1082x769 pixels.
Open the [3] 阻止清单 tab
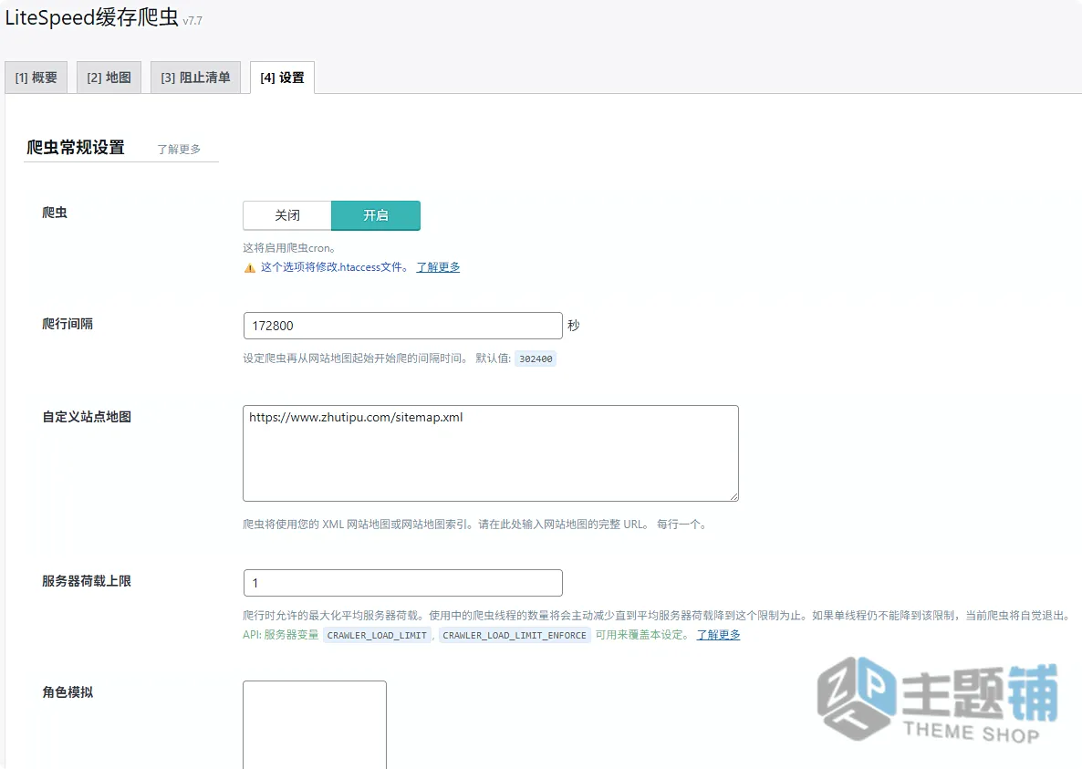pyautogui.click(x=195, y=78)
